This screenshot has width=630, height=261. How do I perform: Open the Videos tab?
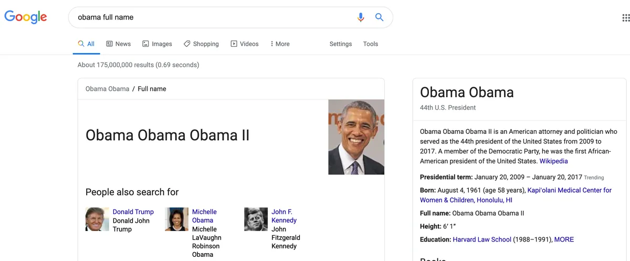(244, 44)
